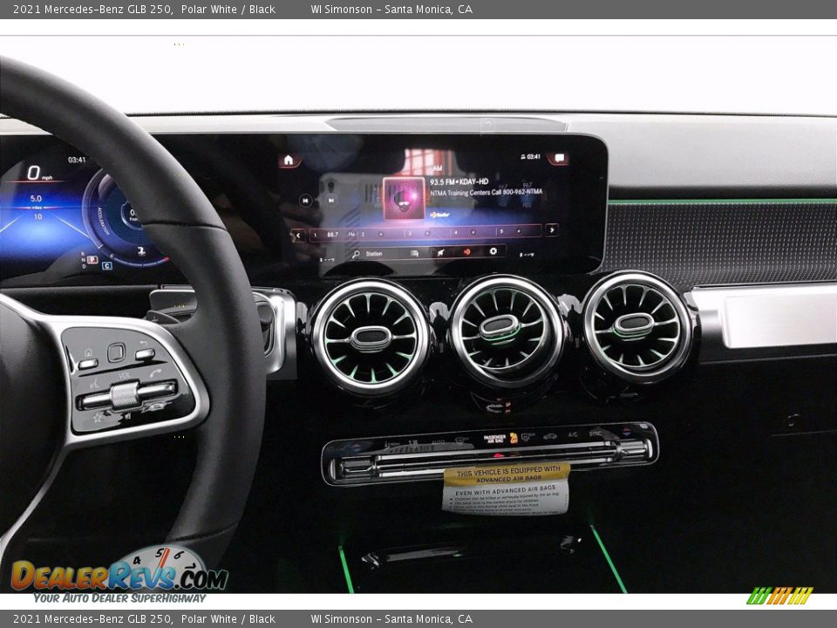This screenshot has width=837, height=628.
Task: Open the radio settings gear icon
Action: [x=493, y=252]
